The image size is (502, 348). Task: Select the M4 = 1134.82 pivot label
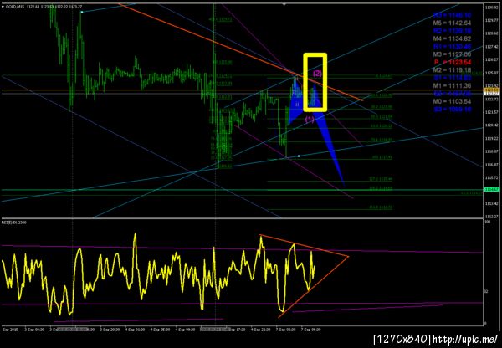(452, 38)
